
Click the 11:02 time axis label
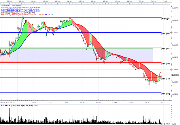pos(33,102)
